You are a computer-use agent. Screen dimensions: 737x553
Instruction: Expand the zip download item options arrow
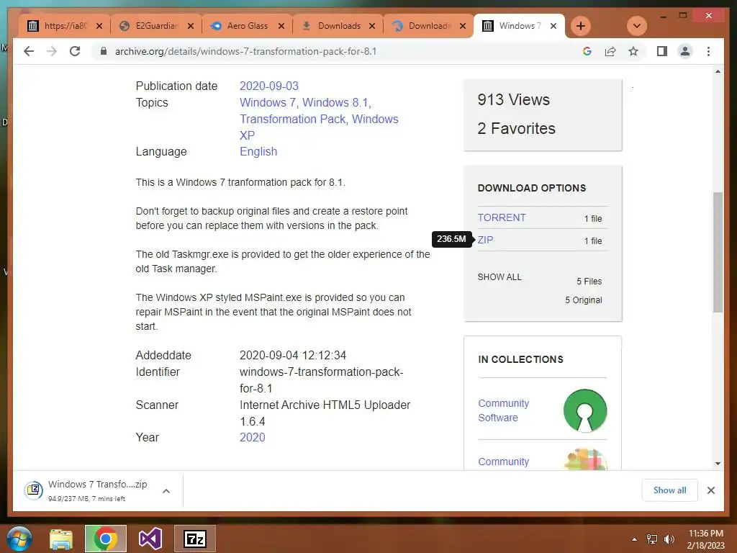pos(166,491)
